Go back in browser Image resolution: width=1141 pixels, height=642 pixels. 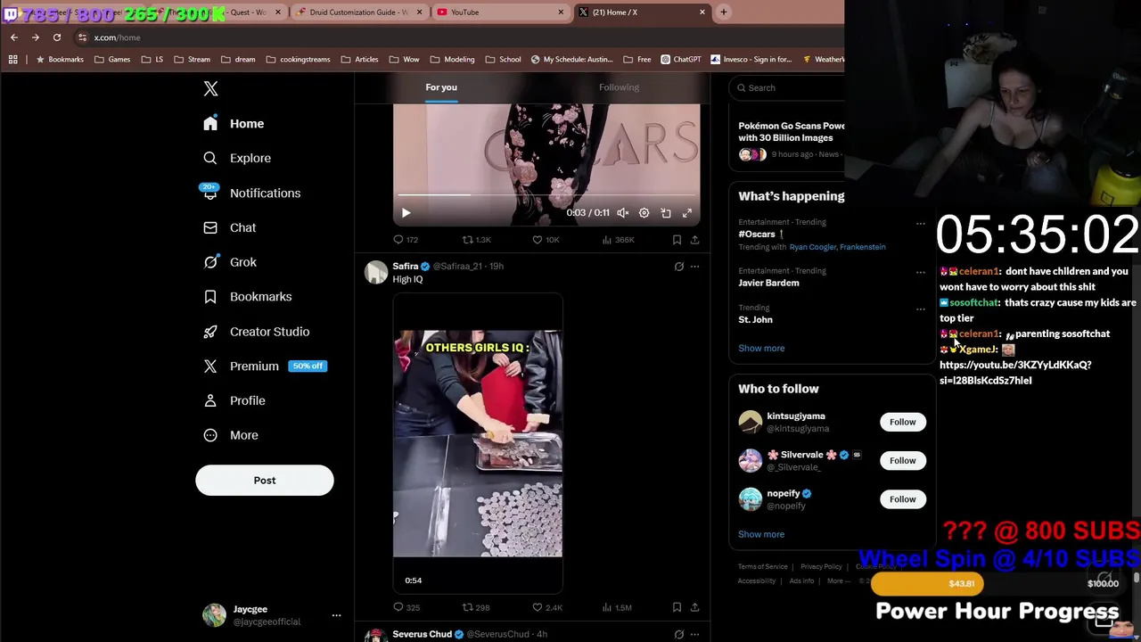13,37
